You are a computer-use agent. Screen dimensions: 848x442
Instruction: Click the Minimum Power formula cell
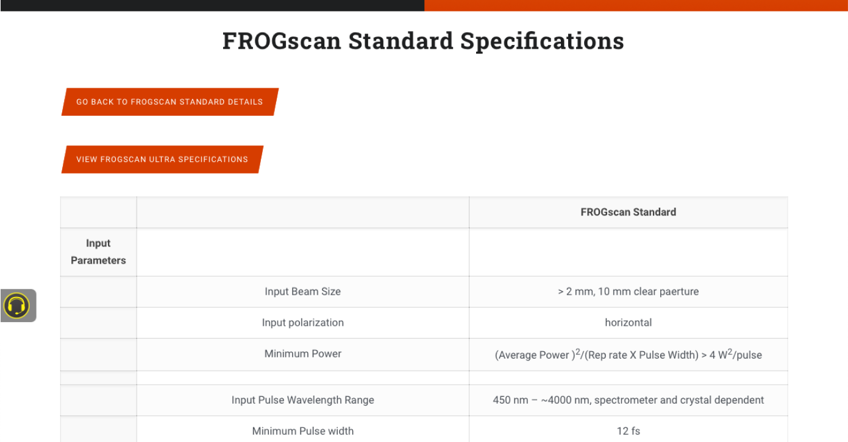tap(628, 354)
